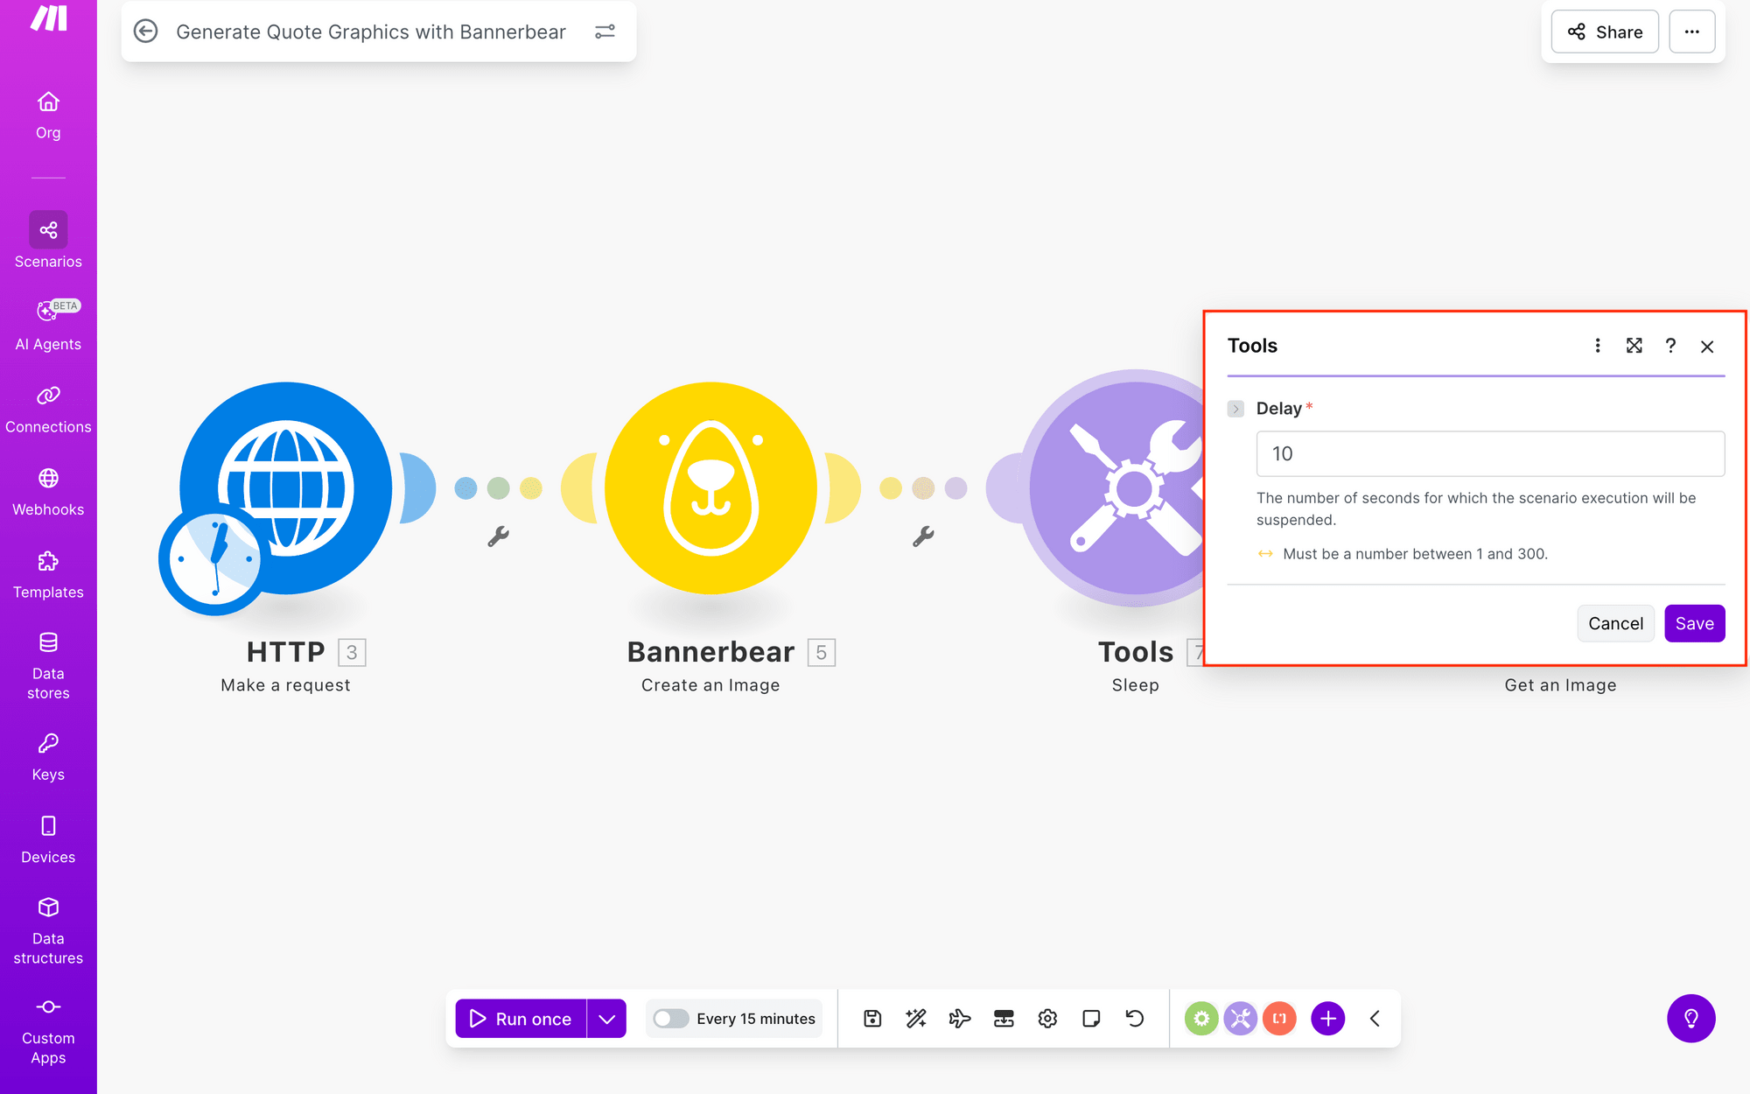Viewport: 1750px width, 1094px height.
Task: Toggle the Every 15 minutes scheduling switch
Action: [670, 1018]
